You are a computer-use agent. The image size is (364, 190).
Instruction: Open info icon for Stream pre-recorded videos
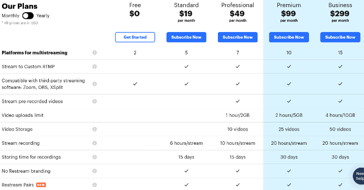[x=95, y=101]
